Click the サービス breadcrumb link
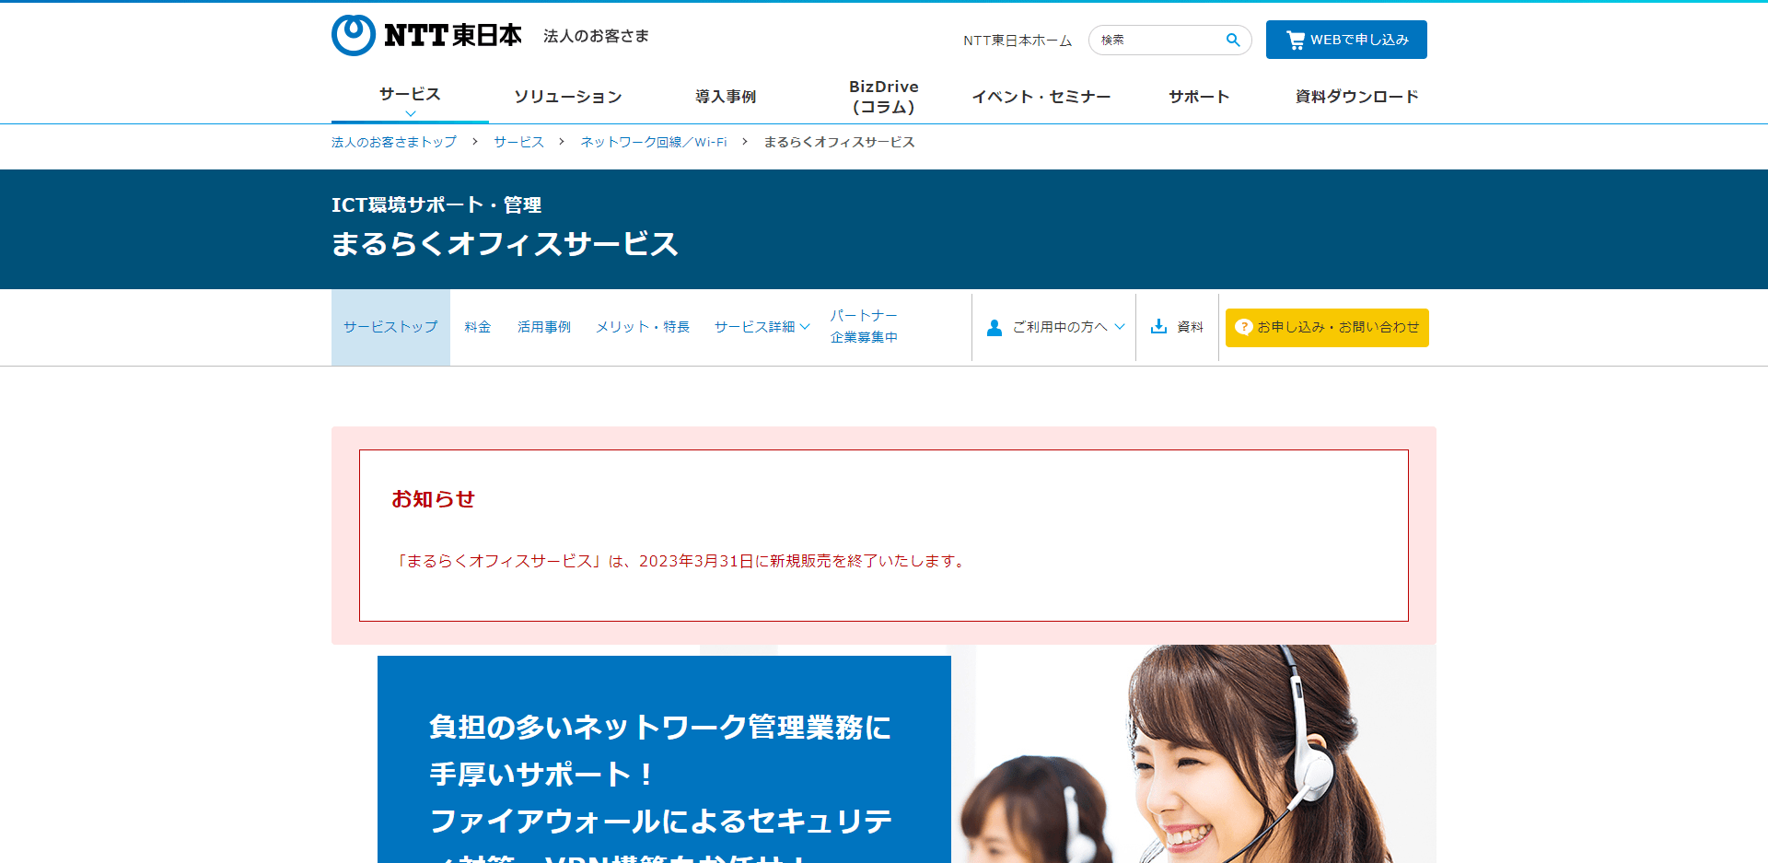 [x=519, y=142]
